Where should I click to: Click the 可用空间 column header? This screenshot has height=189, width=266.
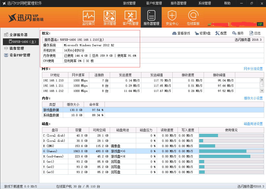coord(99,130)
